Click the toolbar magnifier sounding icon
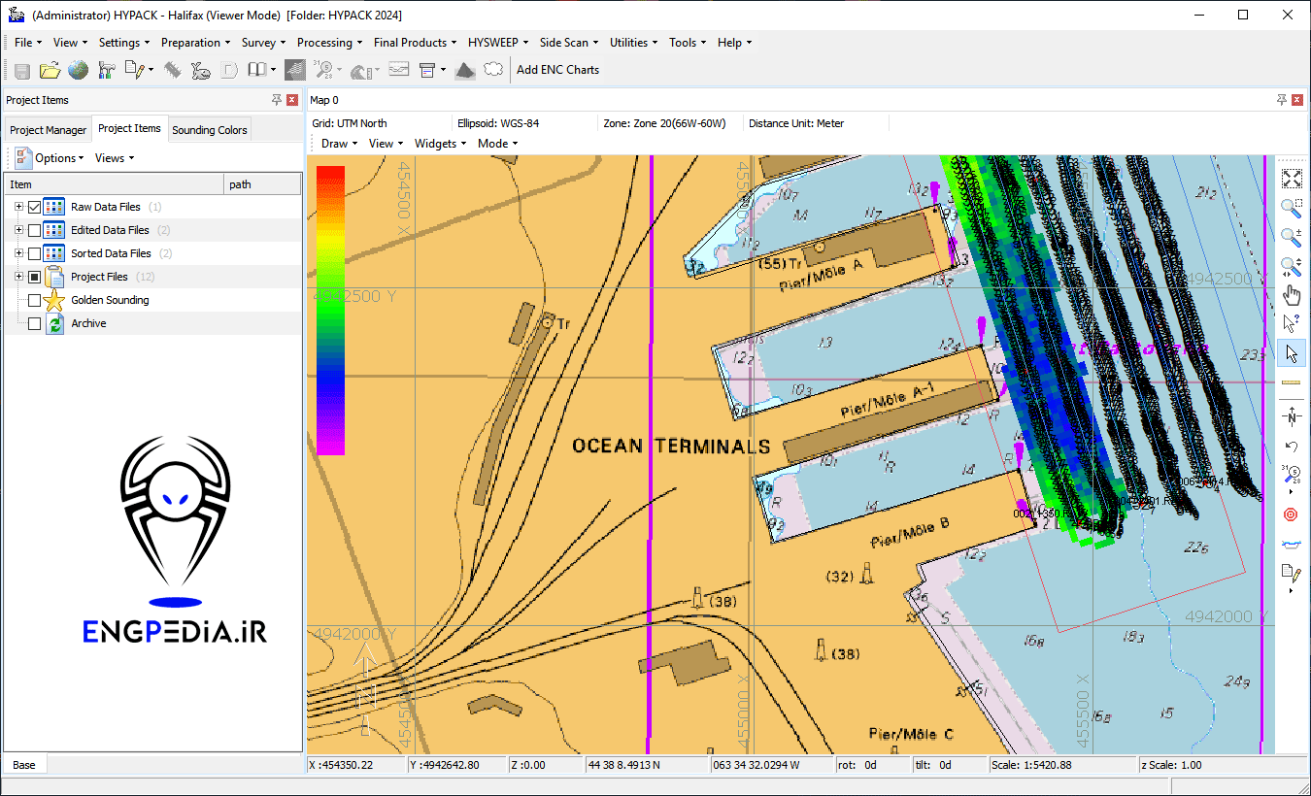 (323, 70)
